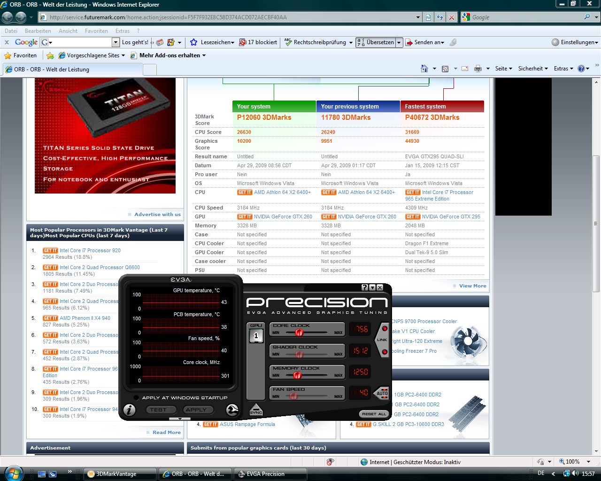Click the Help question mark icon
Screen dimensions: 601x481
pyautogui.click(x=581, y=69)
